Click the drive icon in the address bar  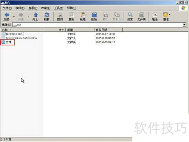15,25
